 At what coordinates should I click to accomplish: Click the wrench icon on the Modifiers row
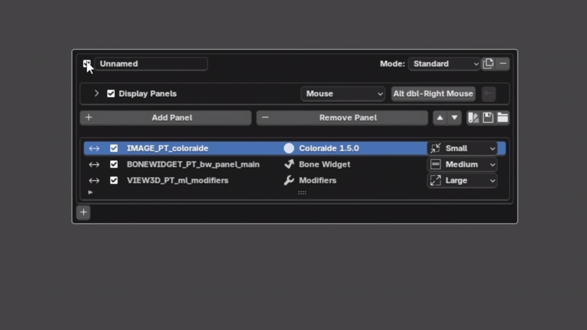coord(288,180)
